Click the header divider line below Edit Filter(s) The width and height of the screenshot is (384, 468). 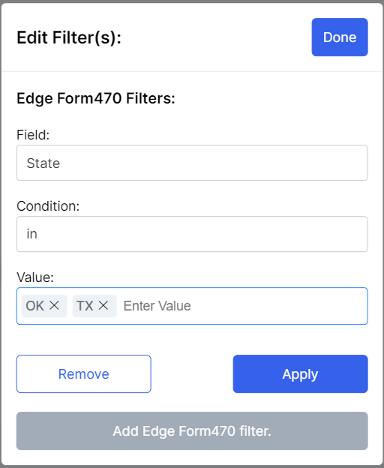192,72
